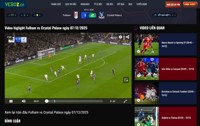Open Inter Milan vs Liverpool video link
The height and width of the screenshot is (126, 200).
[x=178, y=69]
